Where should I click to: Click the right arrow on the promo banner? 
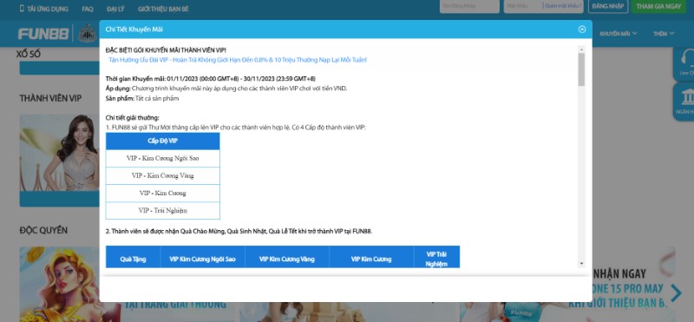click(x=676, y=292)
